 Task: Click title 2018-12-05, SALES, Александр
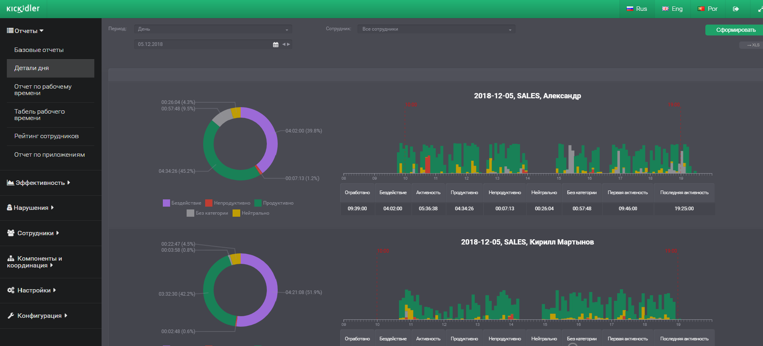coord(527,96)
